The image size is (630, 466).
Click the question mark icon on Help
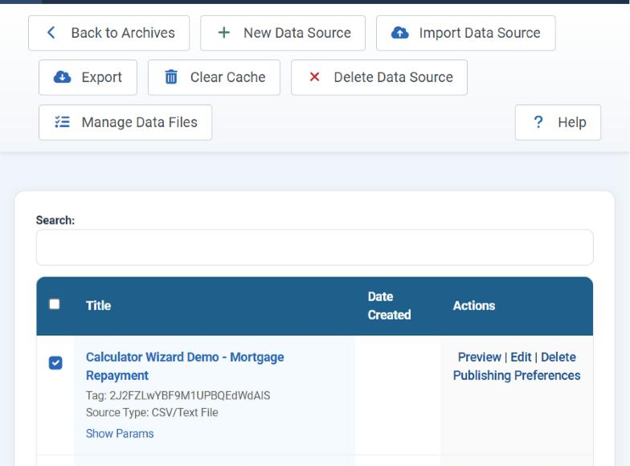538,122
